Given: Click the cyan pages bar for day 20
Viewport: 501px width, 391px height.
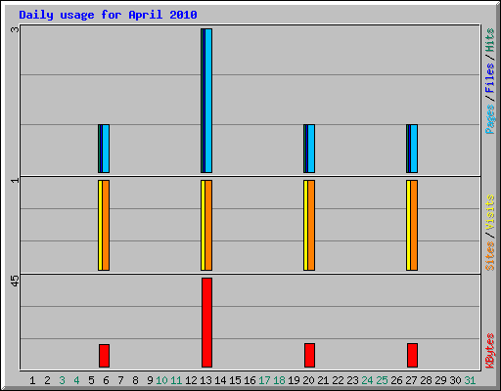Looking at the screenshot, I should point(311,149).
